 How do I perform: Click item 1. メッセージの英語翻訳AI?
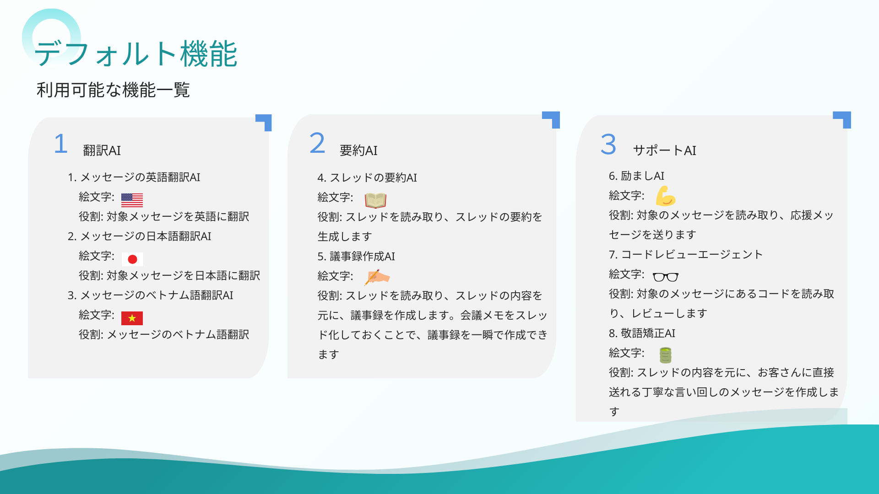tap(134, 177)
